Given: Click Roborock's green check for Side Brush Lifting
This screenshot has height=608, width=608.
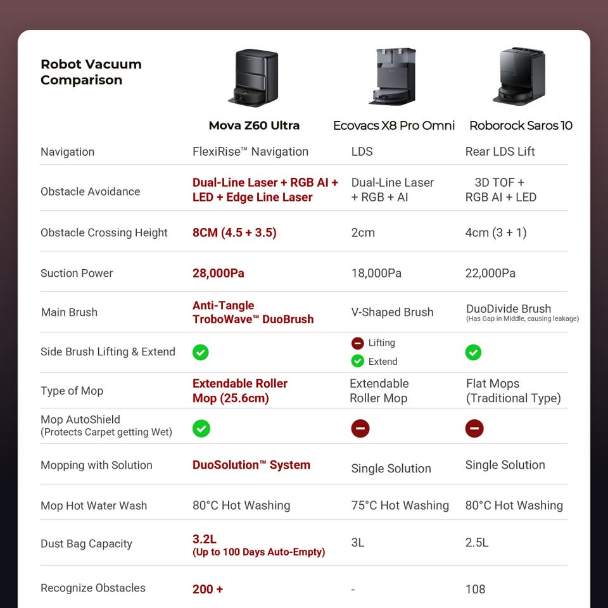Looking at the screenshot, I should [x=473, y=352].
